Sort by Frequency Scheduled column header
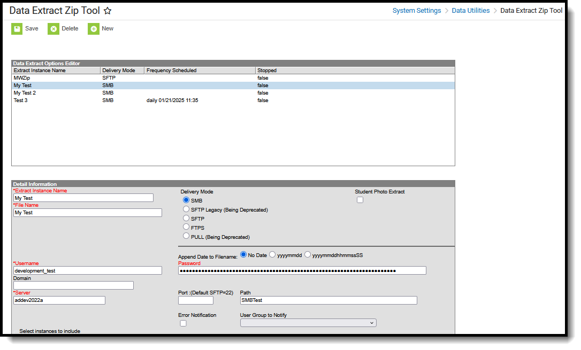The image size is (581, 350). point(200,71)
